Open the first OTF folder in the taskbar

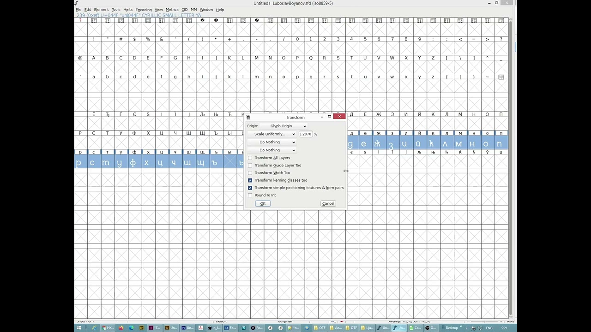pos(320,328)
